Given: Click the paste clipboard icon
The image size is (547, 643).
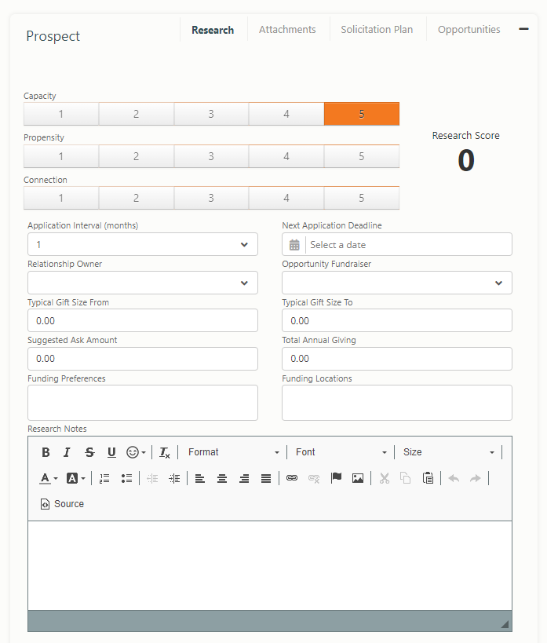Looking at the screenshot, I should tap(428, 478).
